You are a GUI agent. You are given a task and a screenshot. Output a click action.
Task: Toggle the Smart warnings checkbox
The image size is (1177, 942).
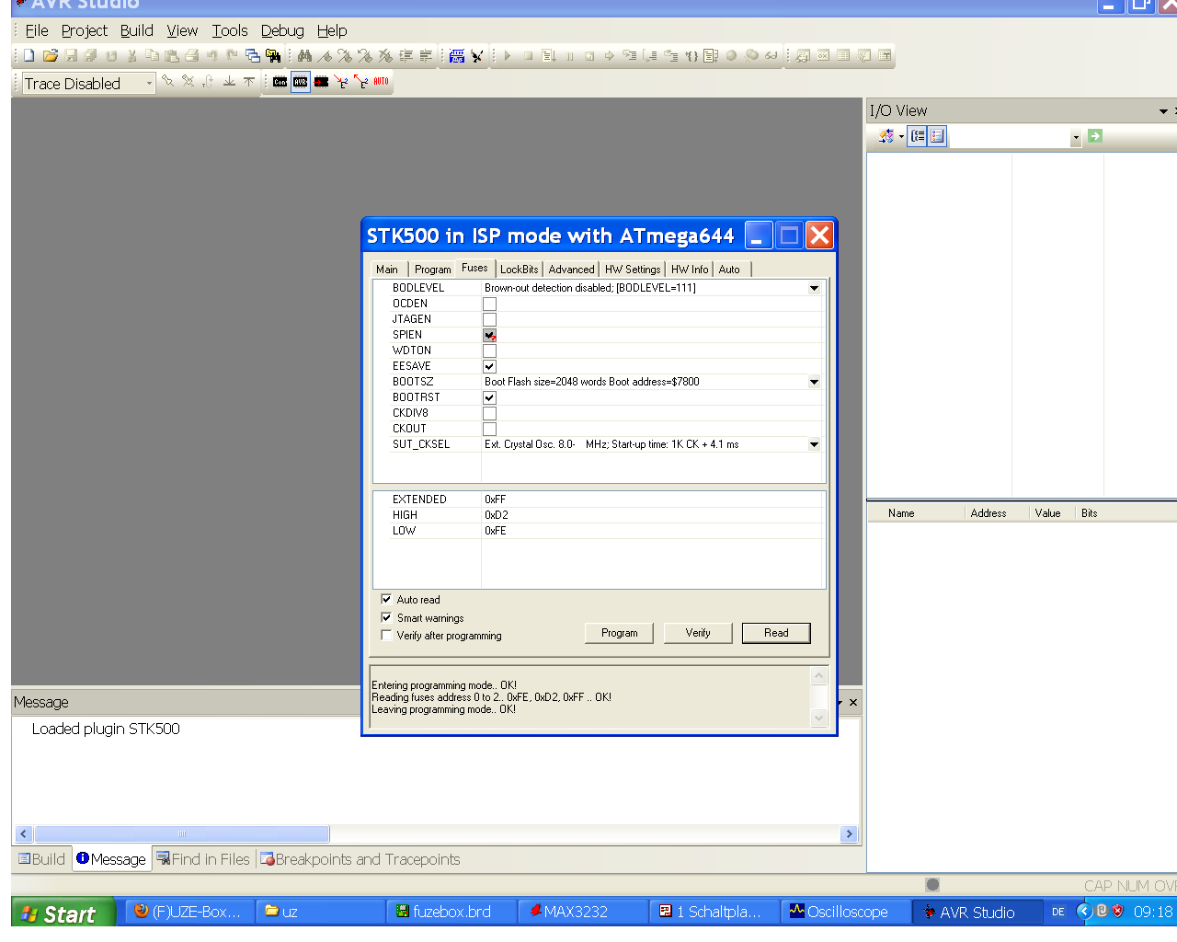point(386,617)
